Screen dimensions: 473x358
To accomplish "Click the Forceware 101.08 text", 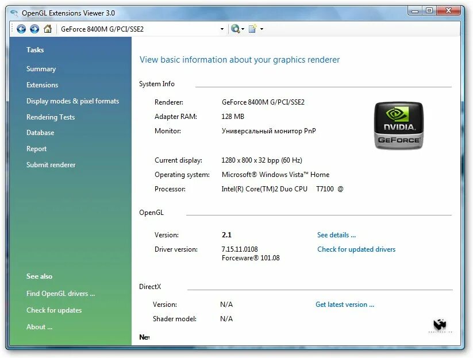I will [251, 258].
